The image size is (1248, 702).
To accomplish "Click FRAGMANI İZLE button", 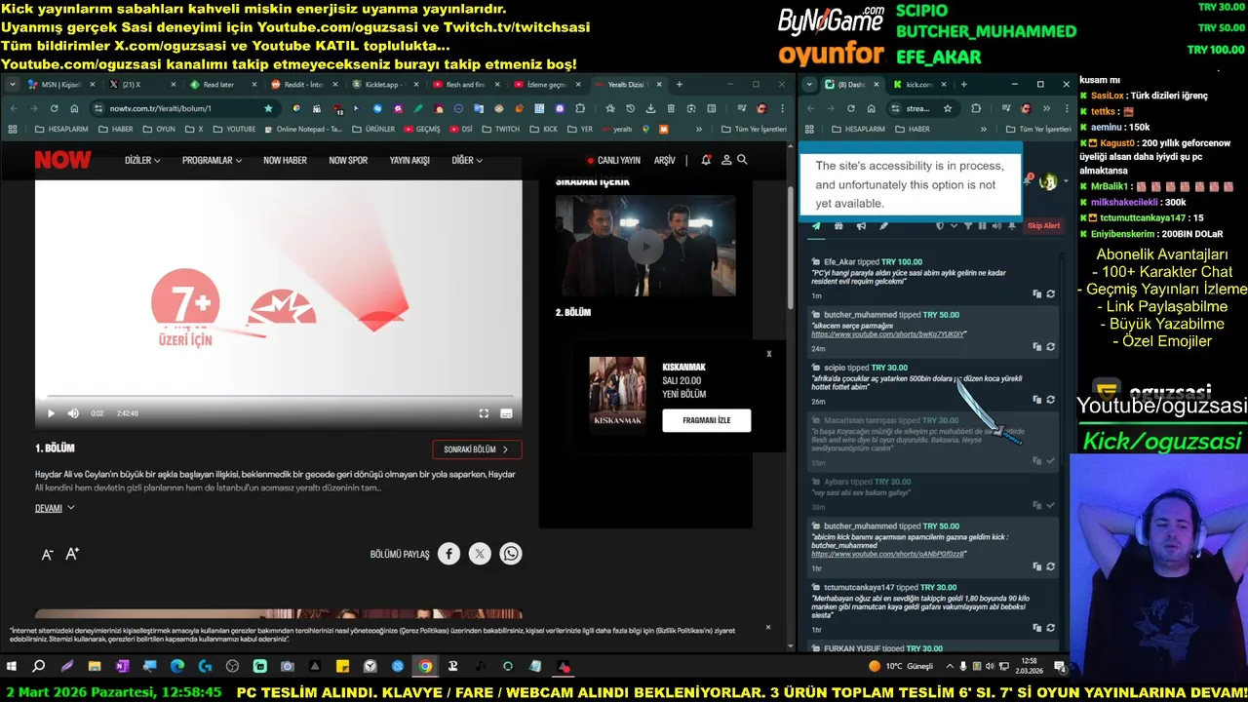I will pos(706,420).
